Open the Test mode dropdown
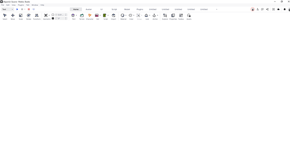This screenshot has height=155, width=290. point(8,9)
